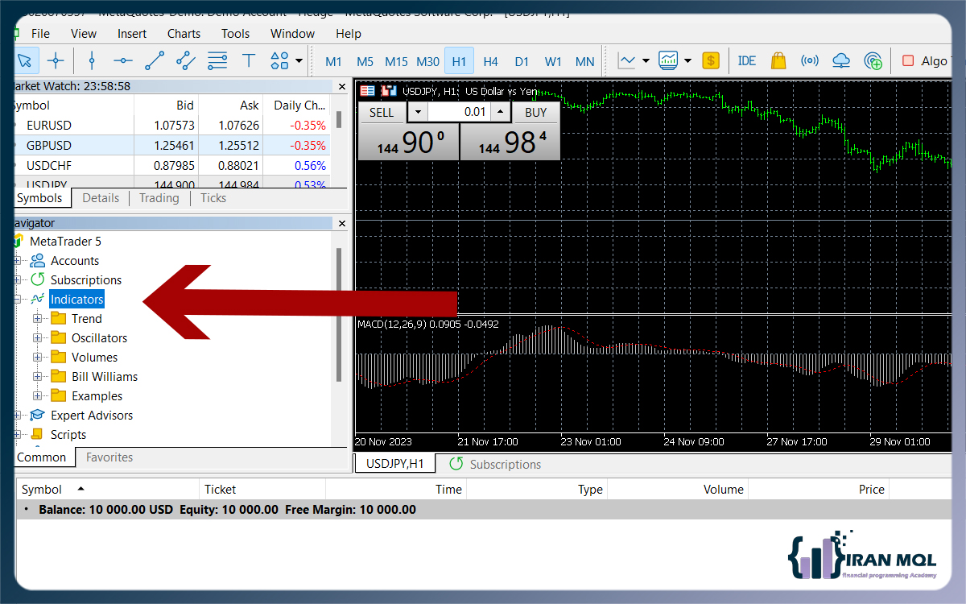This screenshot has height=604, width=966.
Task: Switch chart to W1 timeframe
Action: [x=553, y=61]
